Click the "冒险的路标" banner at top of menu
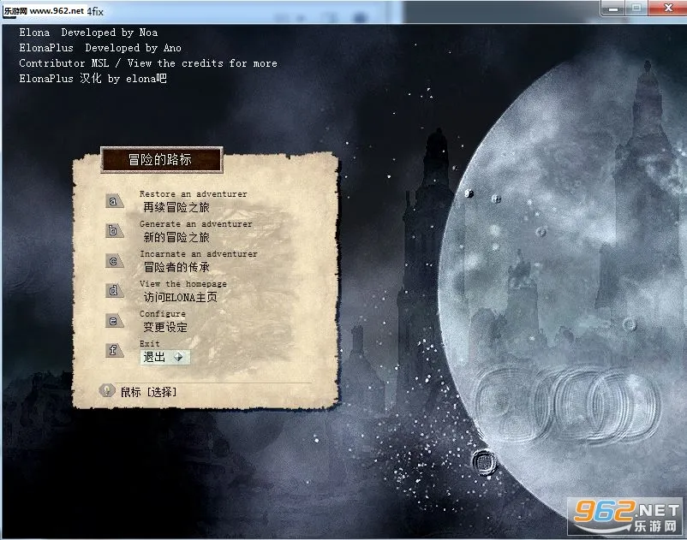The width and height of the screenshot is (687, 540). (x=161, y=159)
